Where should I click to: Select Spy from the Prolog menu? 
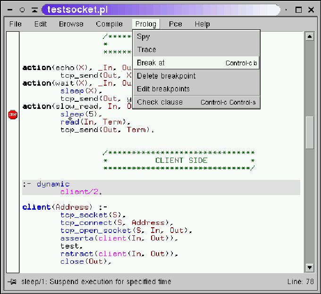144,36
